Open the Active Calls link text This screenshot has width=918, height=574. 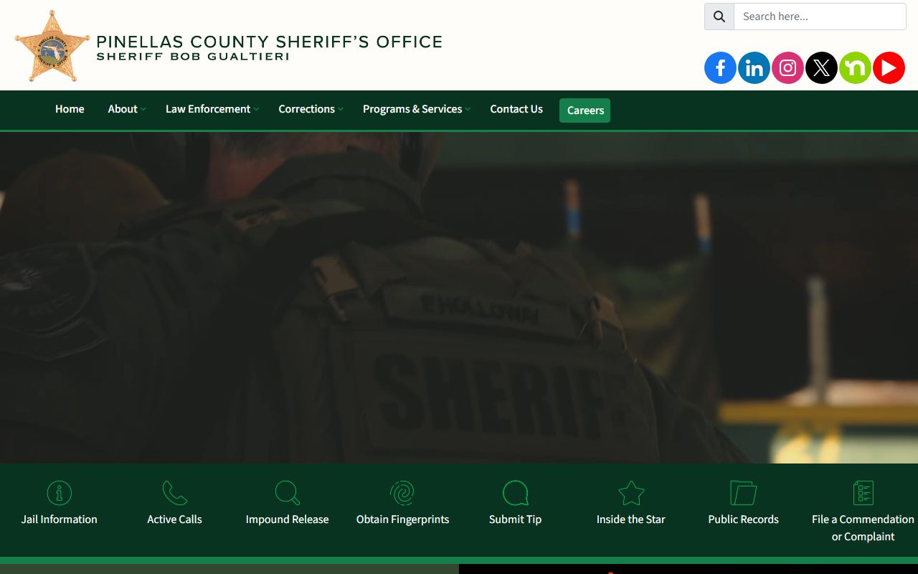(174, 519)
